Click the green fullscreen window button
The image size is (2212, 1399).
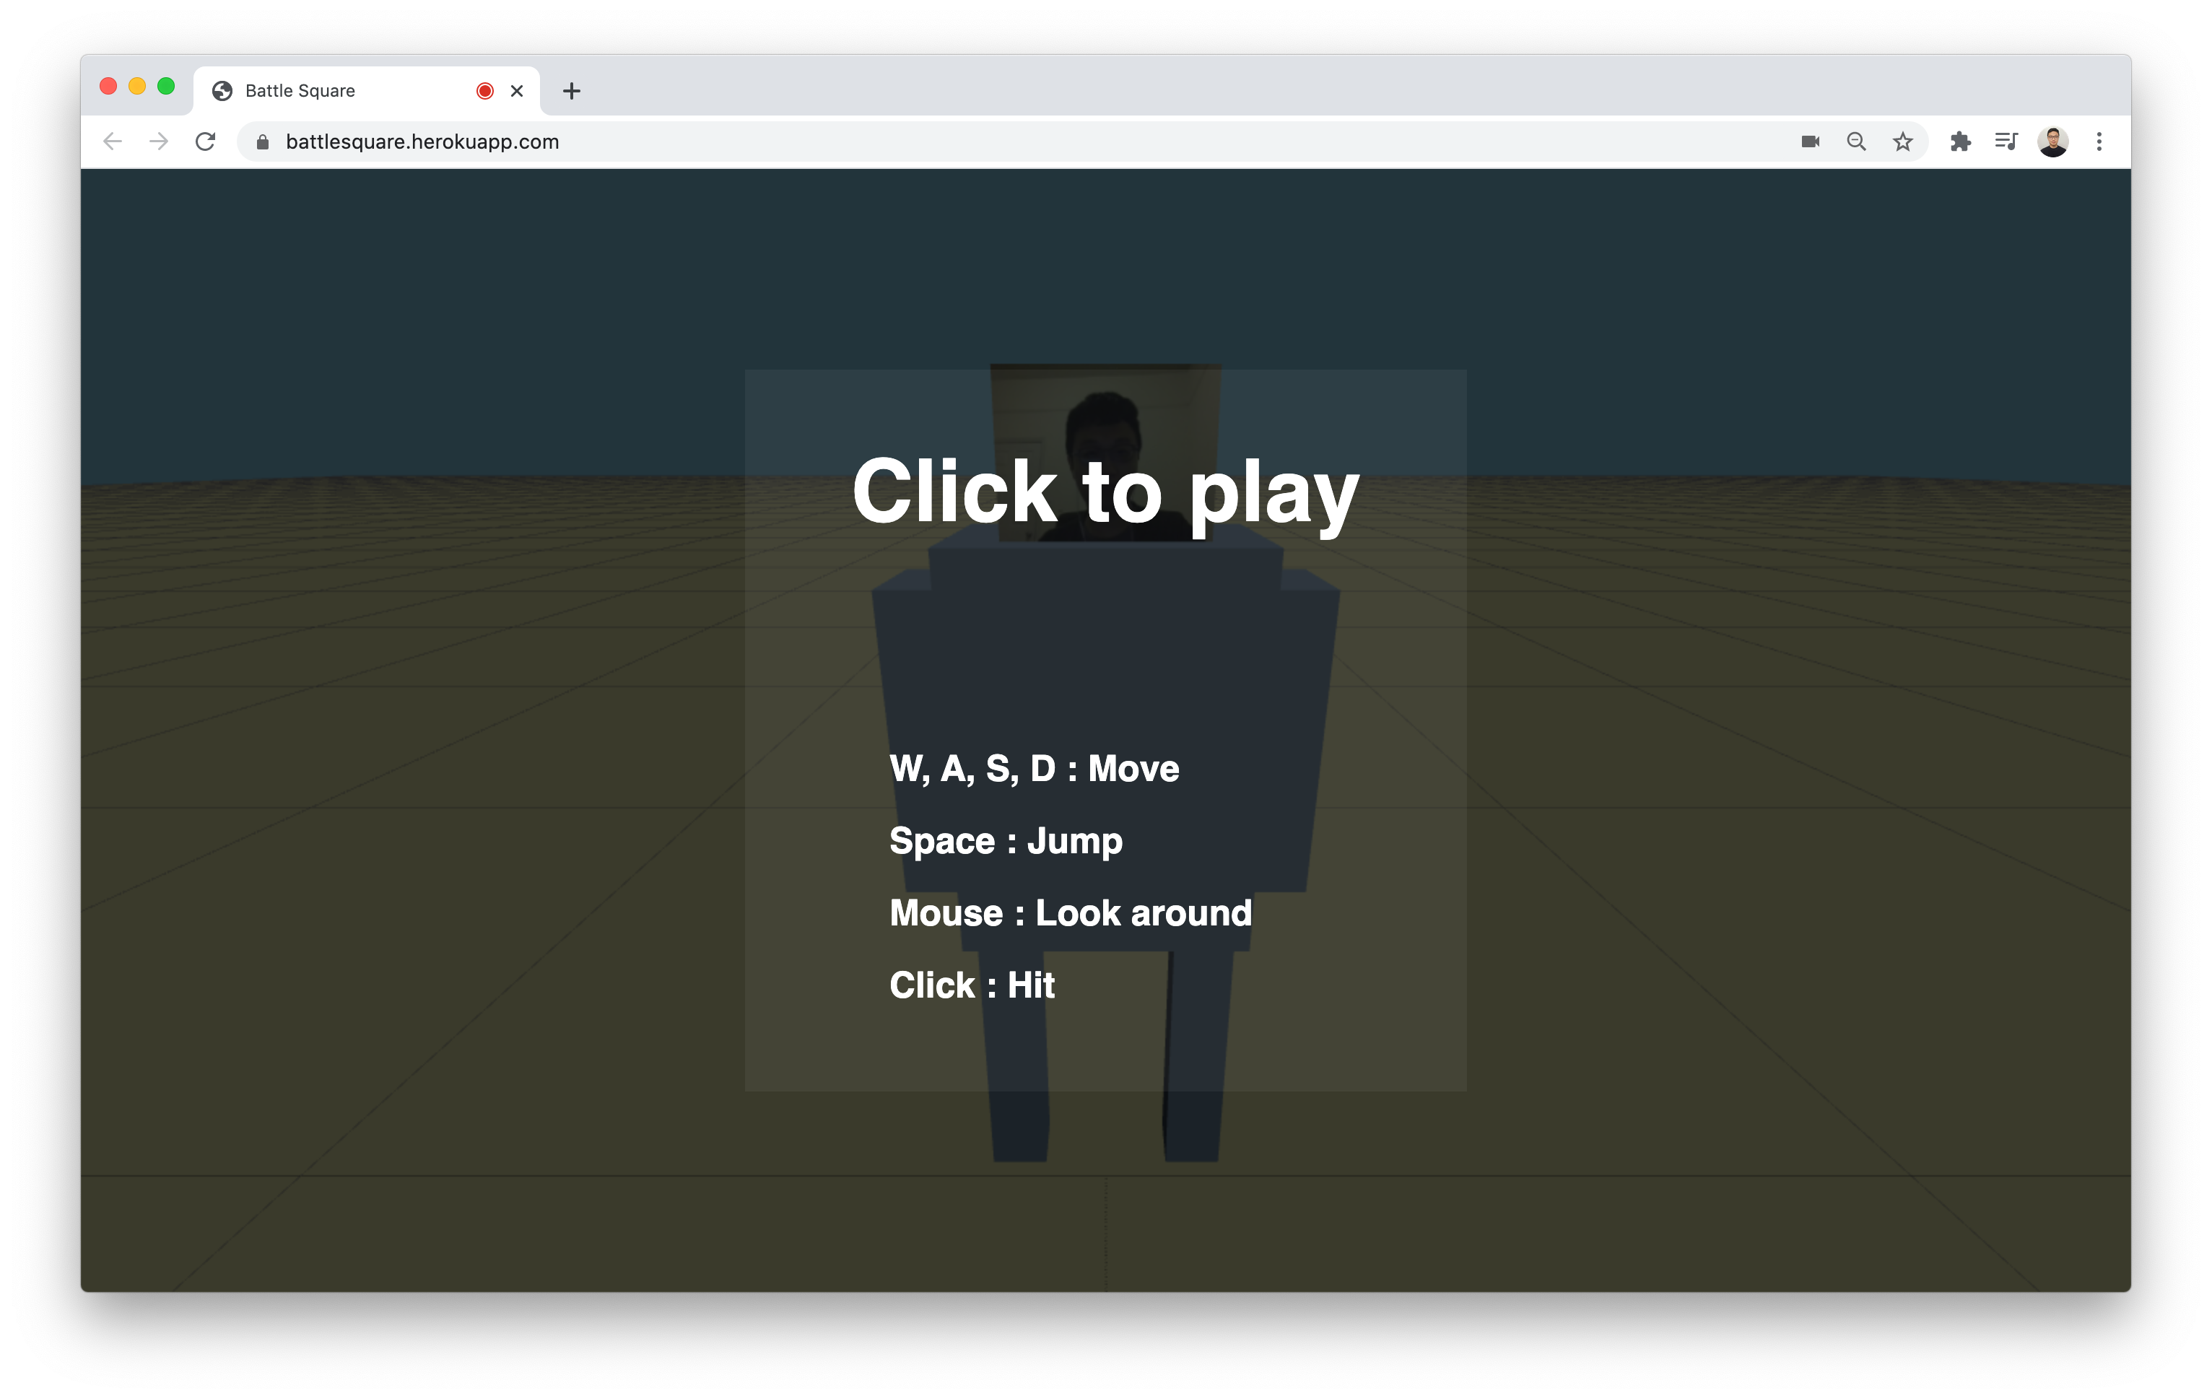coord(166,87)
